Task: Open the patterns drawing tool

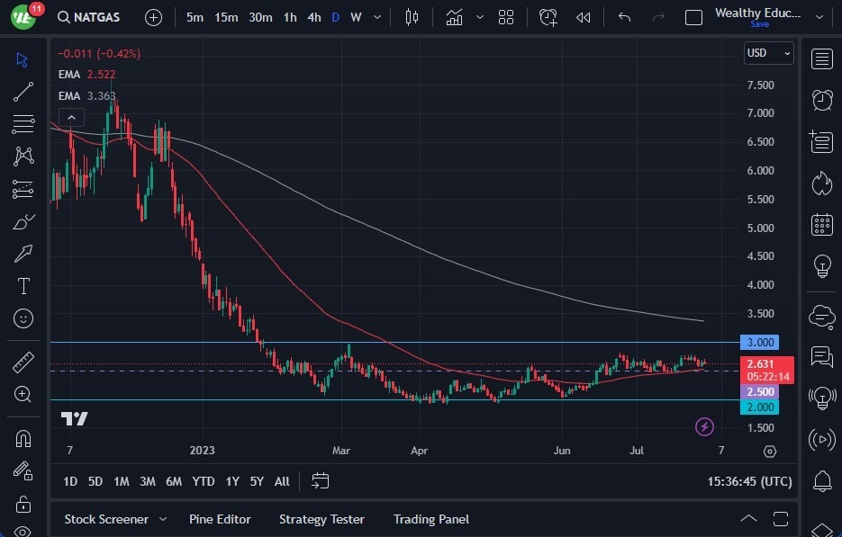Action: [x=23, y=157]
